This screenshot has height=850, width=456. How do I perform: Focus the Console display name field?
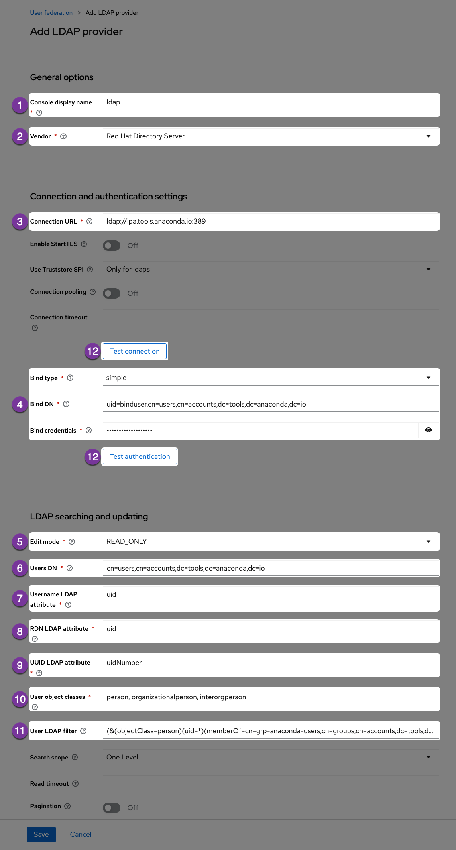point(271,102)
